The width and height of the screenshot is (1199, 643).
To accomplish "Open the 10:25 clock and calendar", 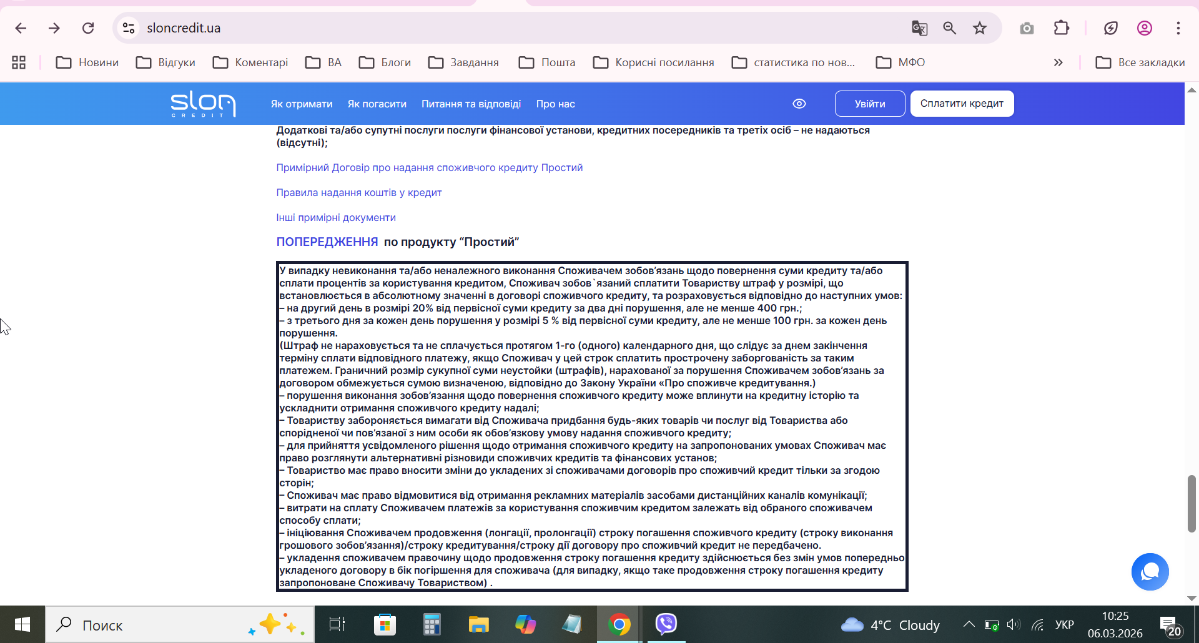I will [1115, 625].
